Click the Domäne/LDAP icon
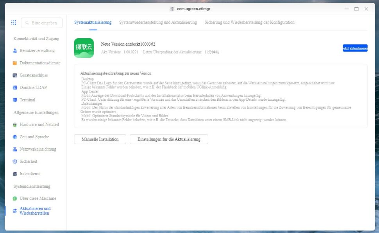 coord(15,88)
